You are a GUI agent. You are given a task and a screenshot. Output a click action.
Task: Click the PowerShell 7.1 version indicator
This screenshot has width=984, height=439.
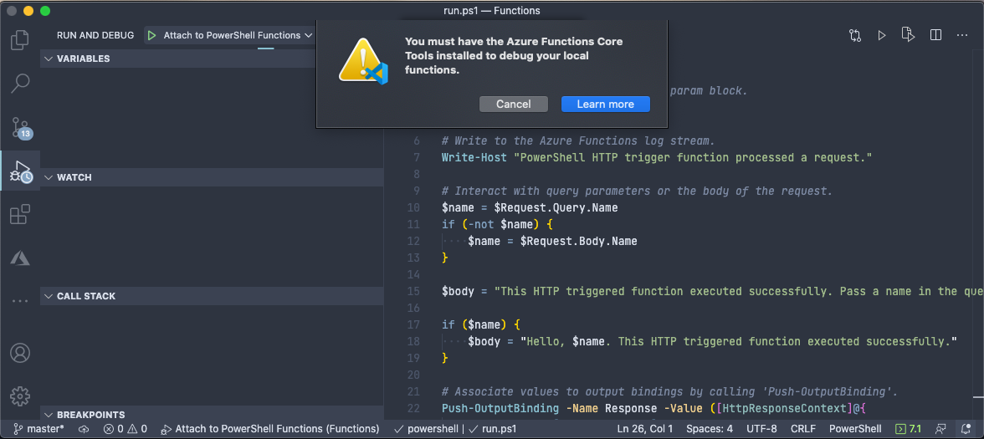pos(908,429)
